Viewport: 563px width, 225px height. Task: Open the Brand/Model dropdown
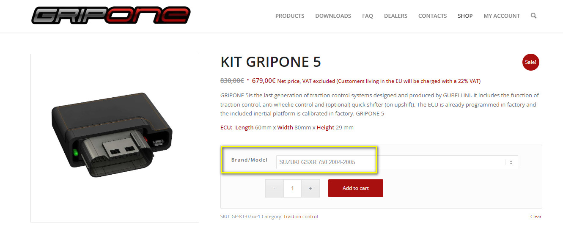397,162
